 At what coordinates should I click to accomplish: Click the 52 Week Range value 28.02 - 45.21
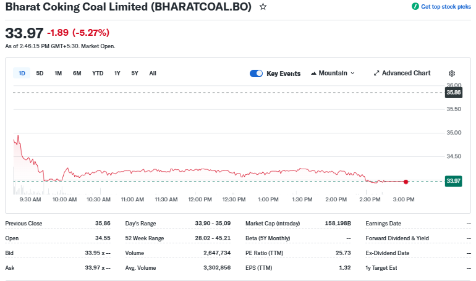tap(213, 238)
